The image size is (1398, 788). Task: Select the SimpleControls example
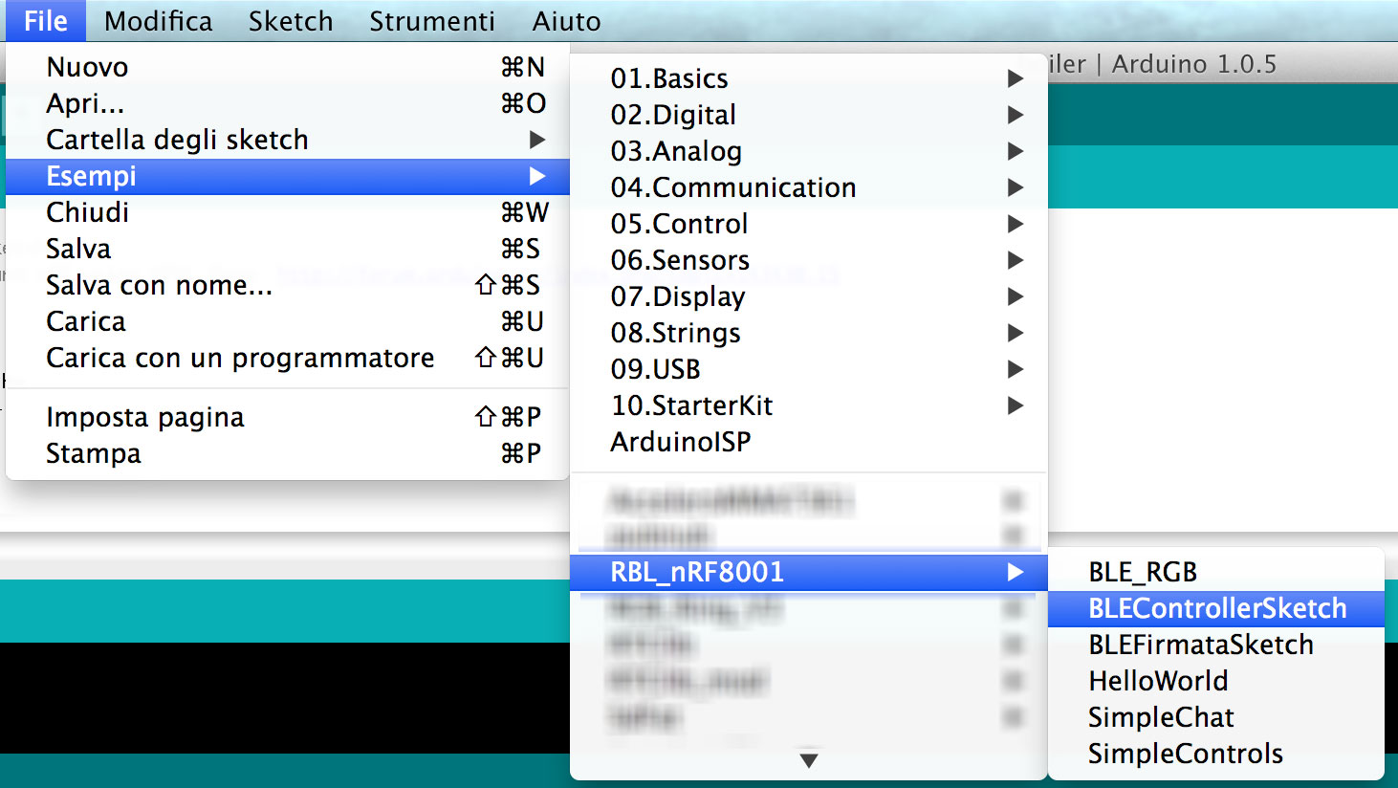pyautogui.click(x=1185, y=755)
